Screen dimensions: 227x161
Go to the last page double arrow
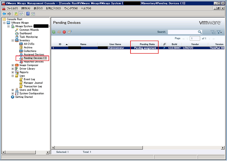(214, 39)
